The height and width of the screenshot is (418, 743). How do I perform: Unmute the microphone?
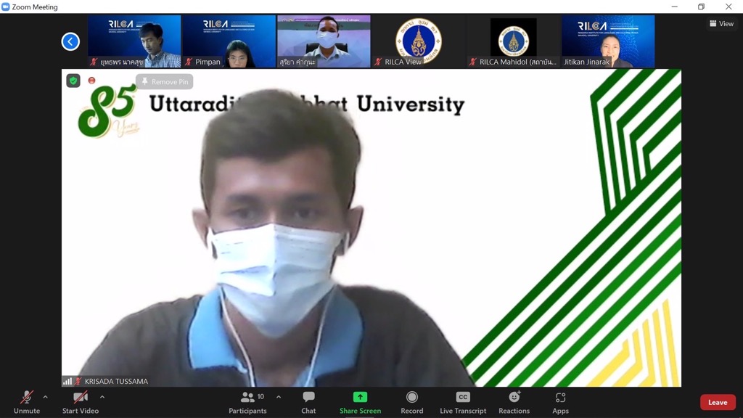[x=27, y=401]
